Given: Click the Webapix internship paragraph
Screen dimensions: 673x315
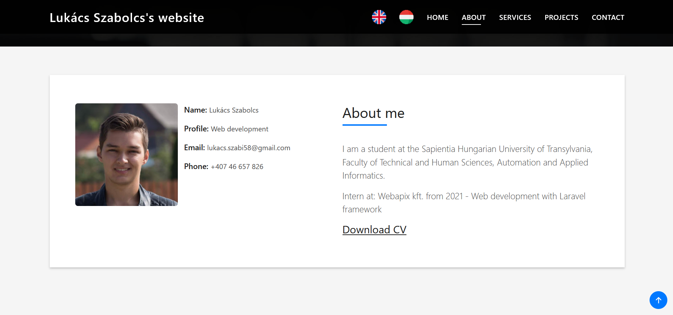Looking at the screenshot, I should click(464, 203).
